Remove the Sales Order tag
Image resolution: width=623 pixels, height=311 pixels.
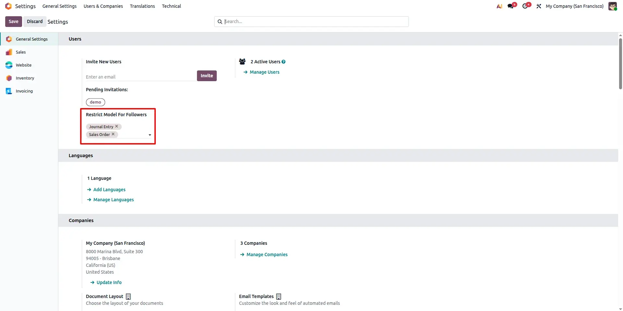(x=113, y=134)
